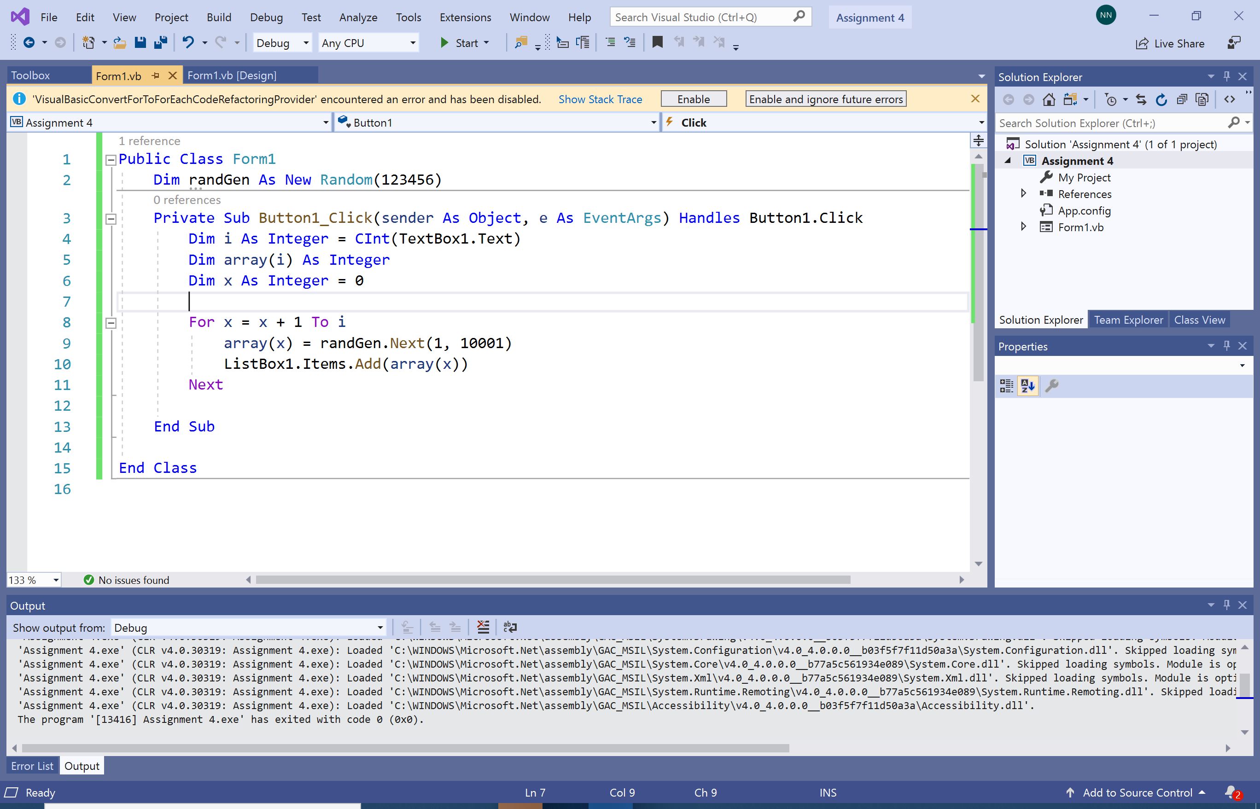Toggle pin on the Form1.vb tab
Viewport: 1260px width, 809px height.
155,76
